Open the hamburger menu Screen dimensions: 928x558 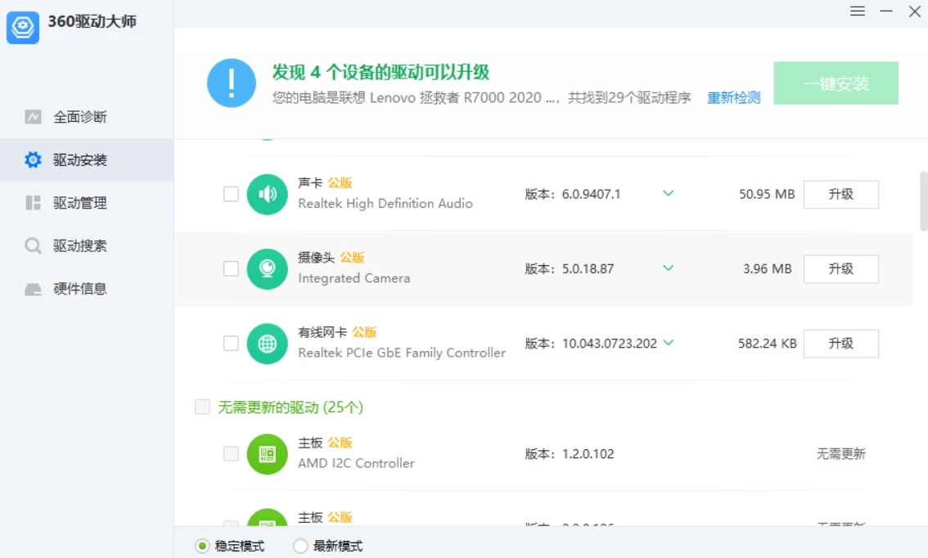[x=857, y=11]
